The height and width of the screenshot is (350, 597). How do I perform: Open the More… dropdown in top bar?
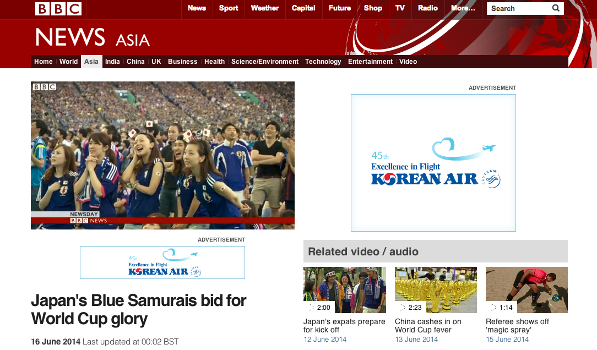coord(463,8)
